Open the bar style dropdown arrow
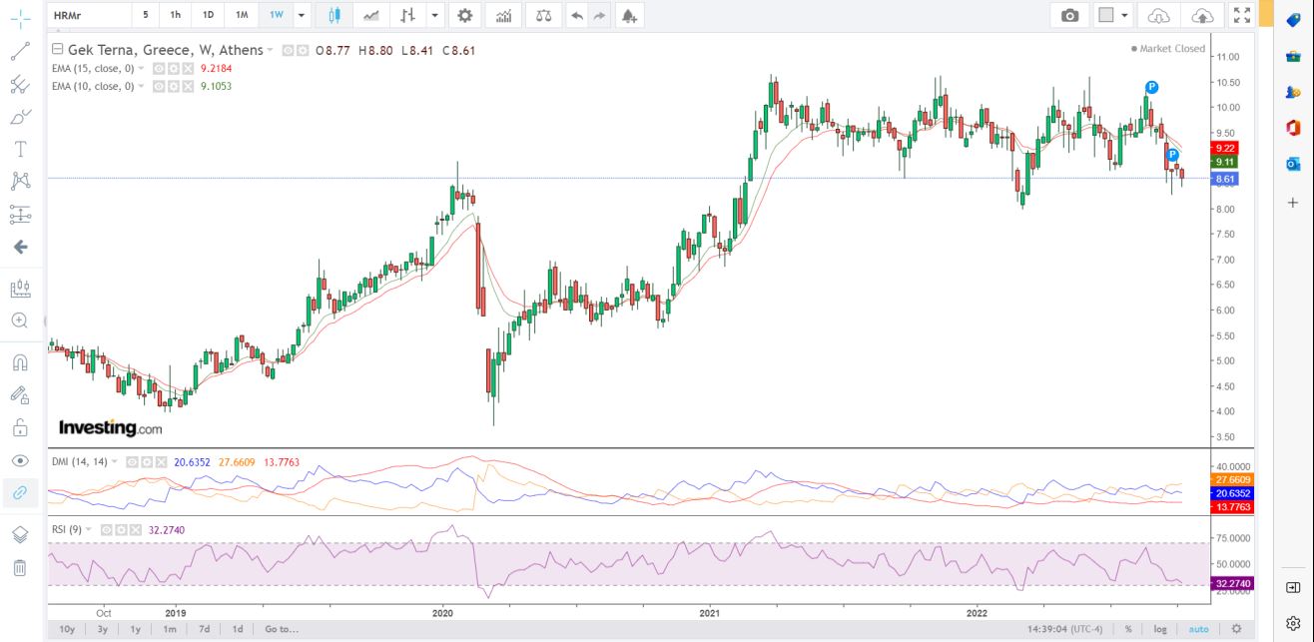Image resolution: width=1314 pixels, height=642 pixels. pyautogui.click(x=435, y=15)
